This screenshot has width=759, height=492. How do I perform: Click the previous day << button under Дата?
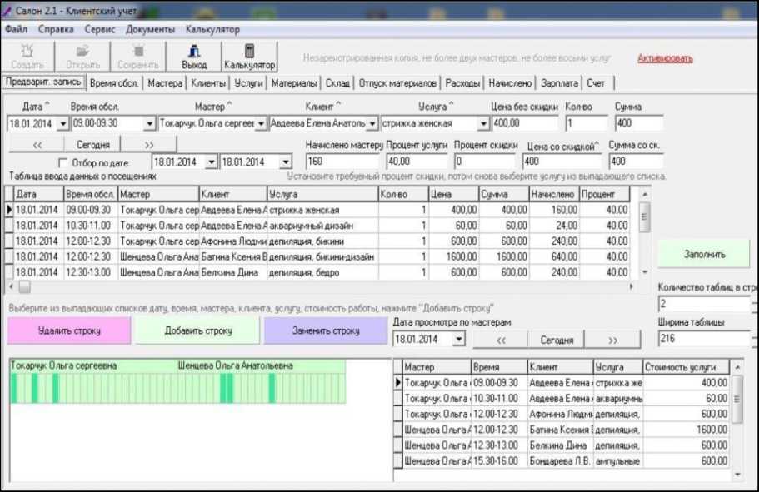(x=37, y=145)
